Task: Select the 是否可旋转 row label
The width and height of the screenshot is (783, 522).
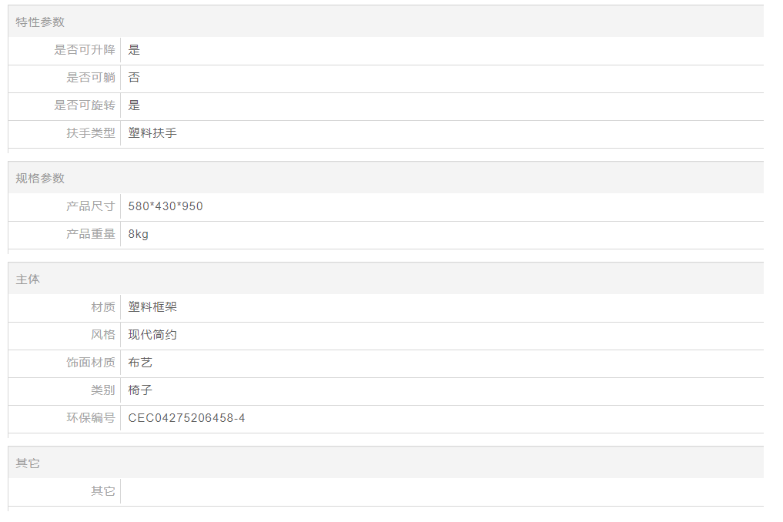Action: (85, 105)
